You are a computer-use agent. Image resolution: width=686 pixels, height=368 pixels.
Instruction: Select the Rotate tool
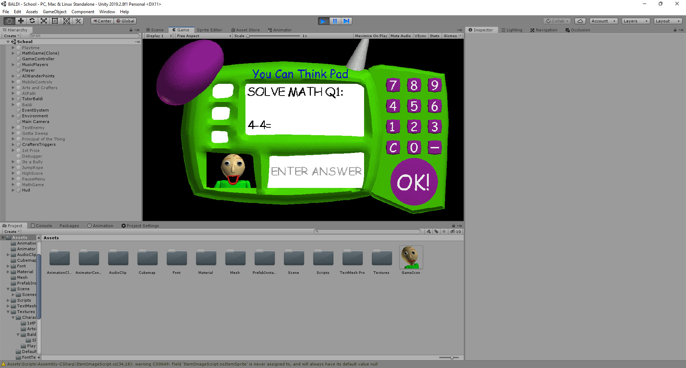(x=32, y=21)
